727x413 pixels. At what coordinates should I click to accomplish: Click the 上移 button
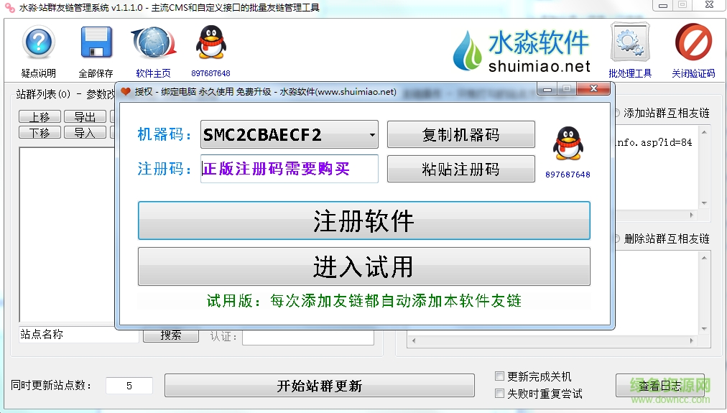40,116
